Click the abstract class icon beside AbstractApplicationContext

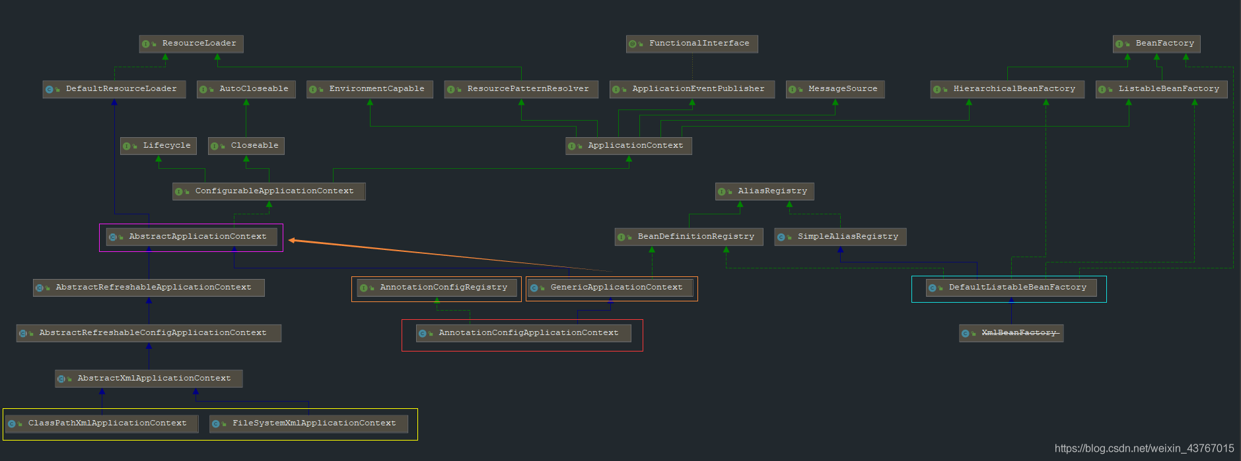coord(113,237)
